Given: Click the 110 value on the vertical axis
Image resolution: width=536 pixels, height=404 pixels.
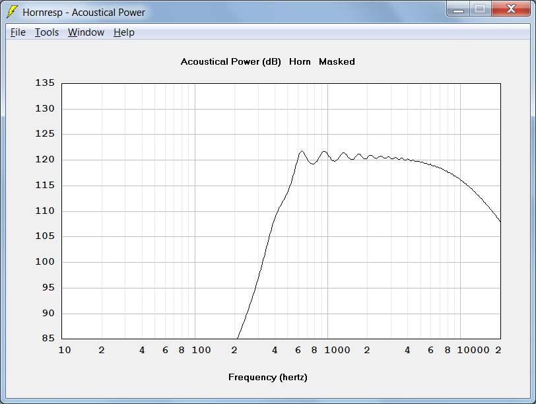Looking at the screenshot, I should coord(45,211).
